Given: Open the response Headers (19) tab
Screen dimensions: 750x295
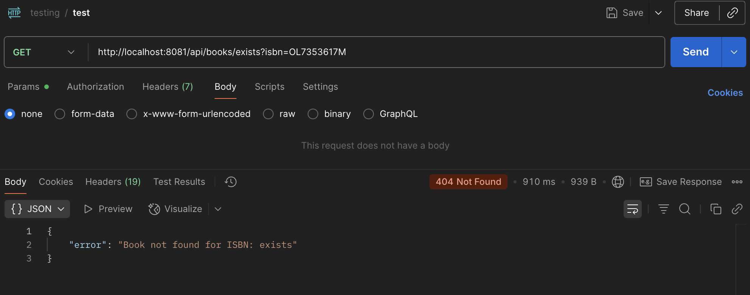Looking at the screenshot, I should 113,182.
